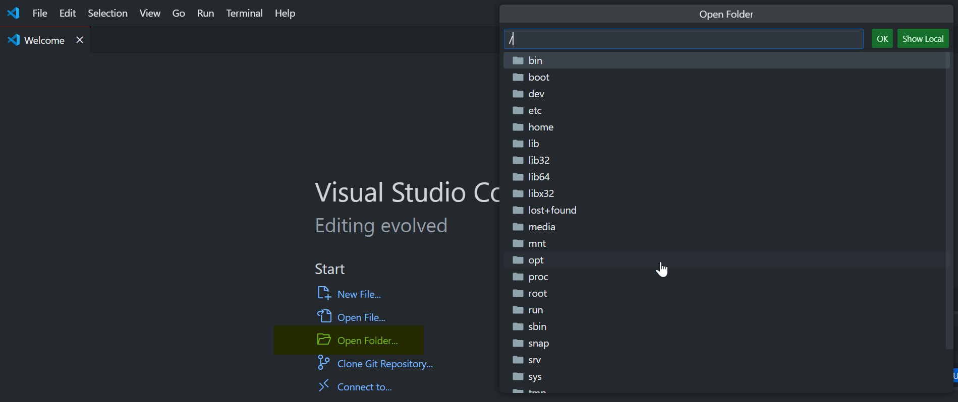
Task: Open the File menu
Action: click(40, 13)
